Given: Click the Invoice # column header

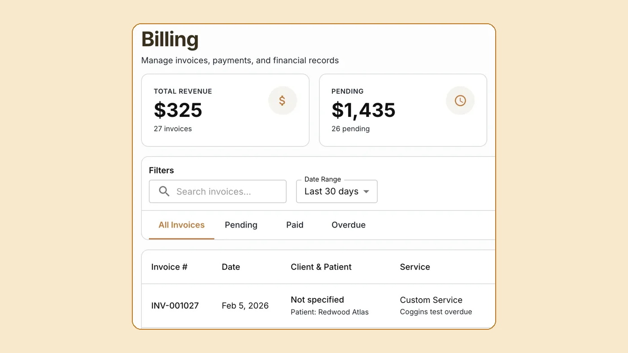Looking at the screenshot, I should click(x=169, y=267).
